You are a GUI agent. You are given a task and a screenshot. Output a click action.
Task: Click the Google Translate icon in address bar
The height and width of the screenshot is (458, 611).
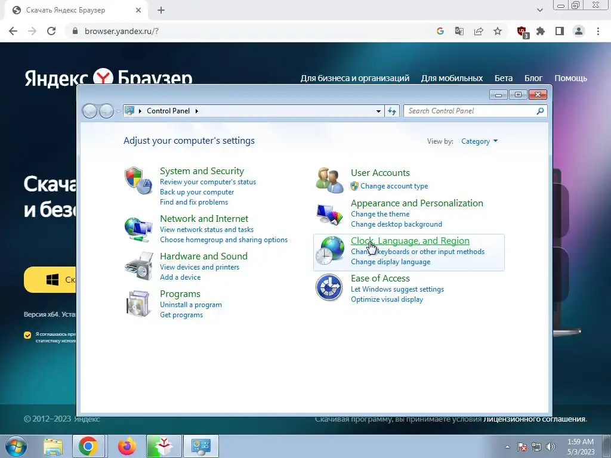tap(459, 31)
